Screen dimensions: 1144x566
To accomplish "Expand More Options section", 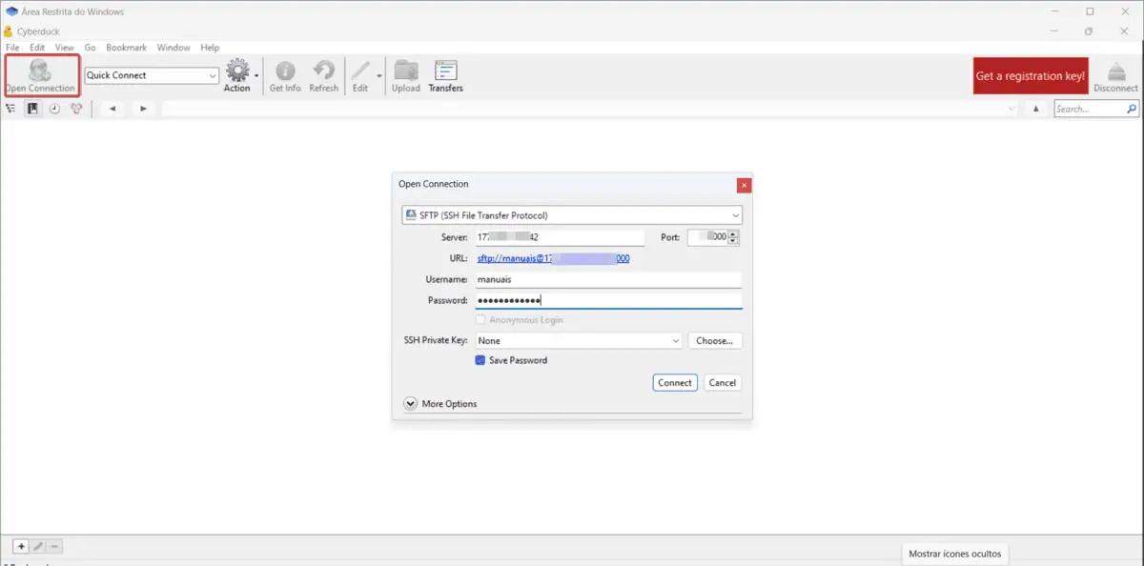I will pyautogui.click(x=410, y=404).
